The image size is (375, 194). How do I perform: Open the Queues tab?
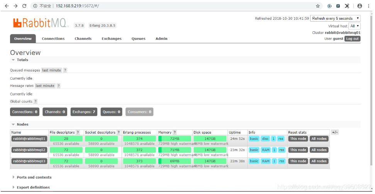tap(139, 39)
